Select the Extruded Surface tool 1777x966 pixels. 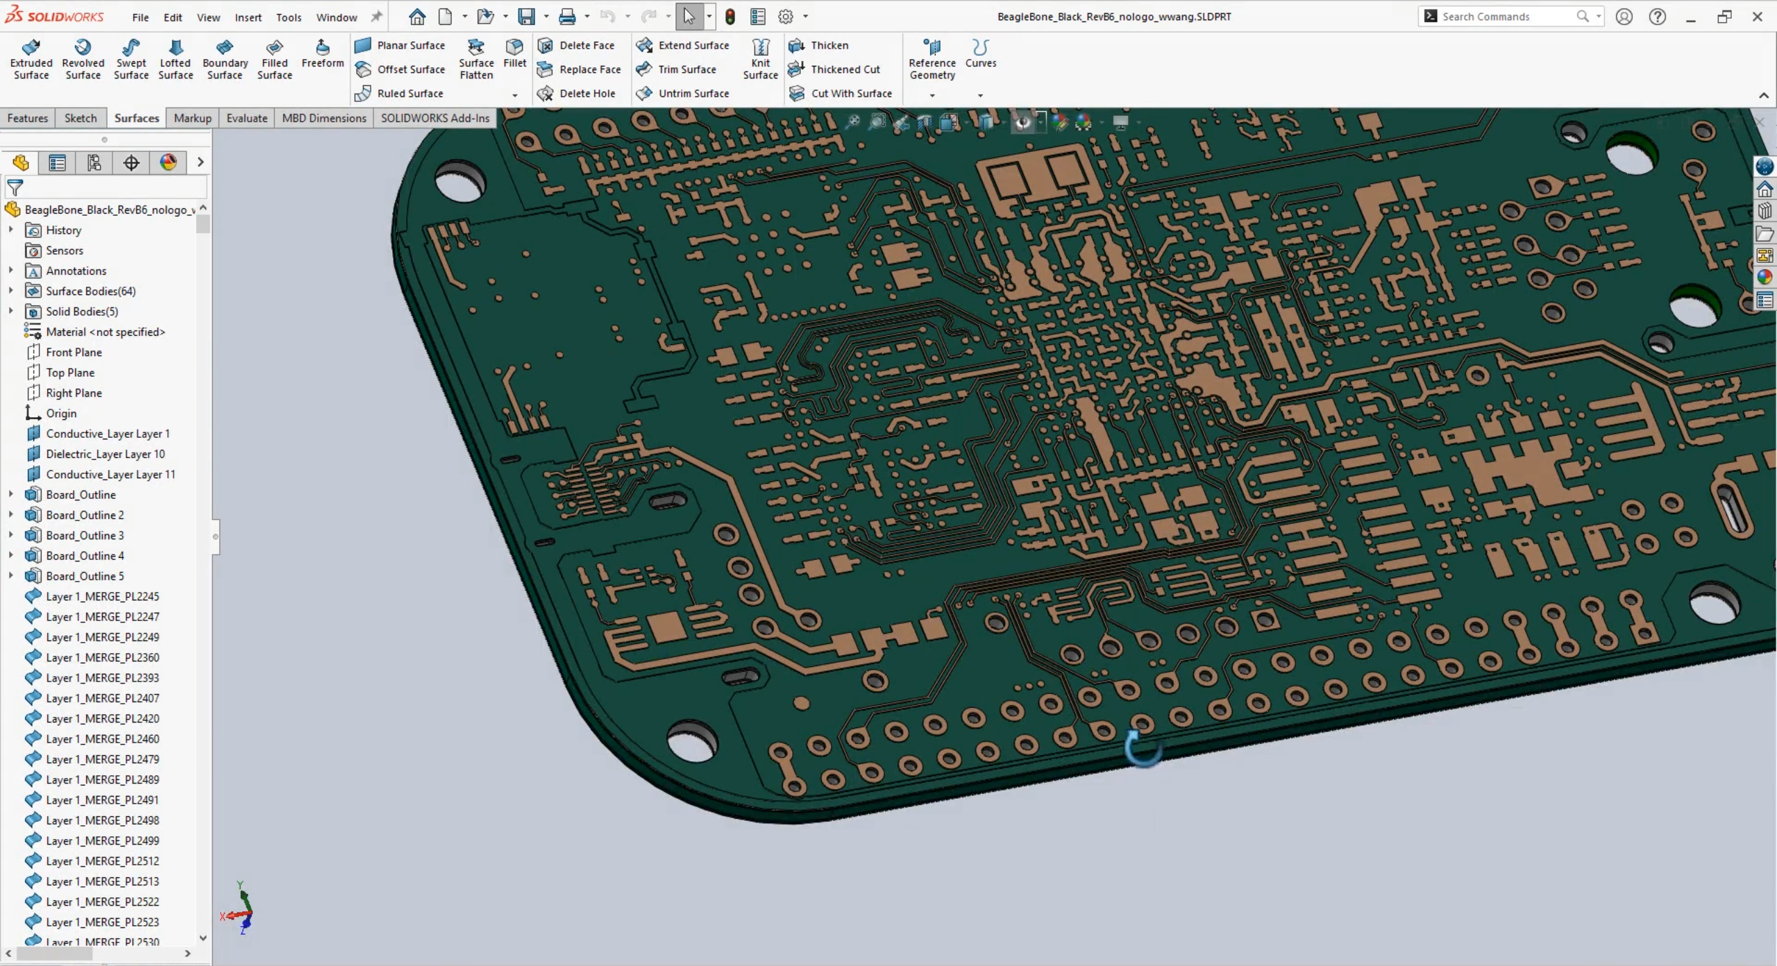[x=31, y=58]
